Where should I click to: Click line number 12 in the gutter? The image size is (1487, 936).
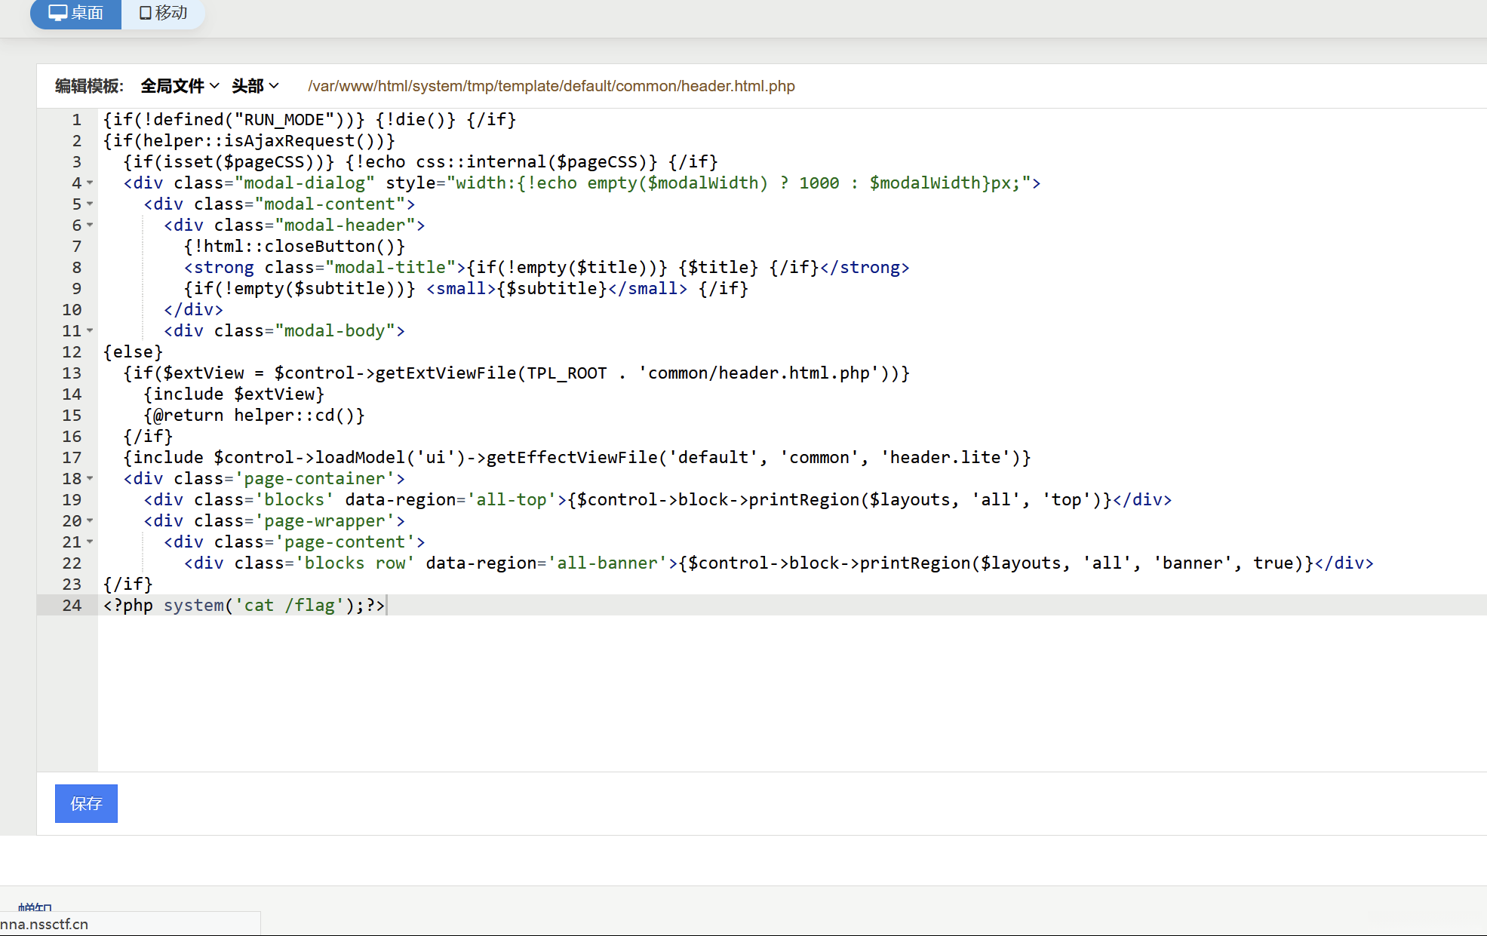pyautogui.click(x=72, y=352)
